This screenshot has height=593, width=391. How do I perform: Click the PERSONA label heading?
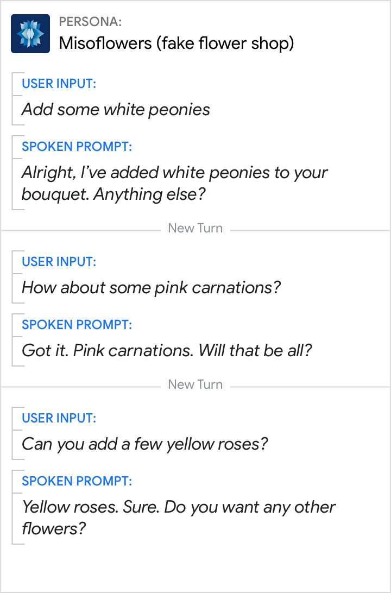pyautogui.click(x=90, y=22)
